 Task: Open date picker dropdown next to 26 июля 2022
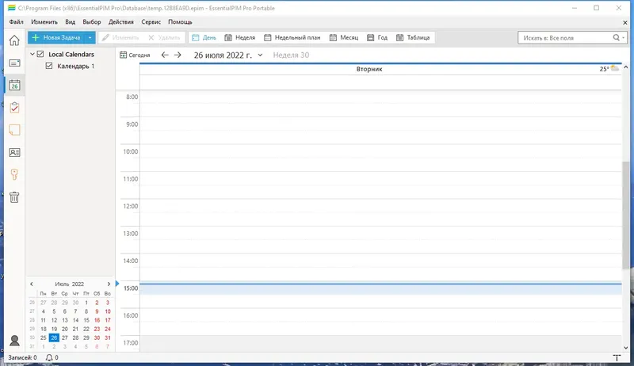point(260,55)
